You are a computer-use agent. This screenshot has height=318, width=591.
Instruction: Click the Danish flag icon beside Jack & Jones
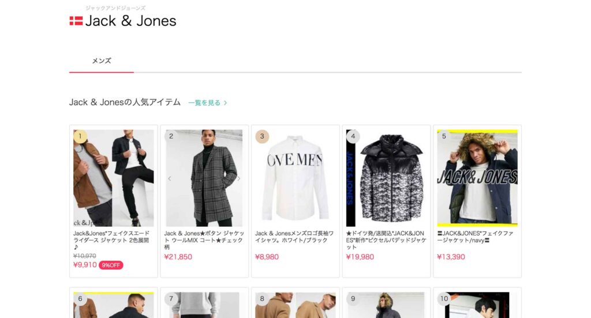point(76,21)
